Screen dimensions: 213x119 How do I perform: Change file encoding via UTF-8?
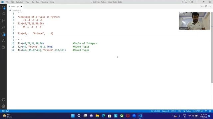click(173, 111)
